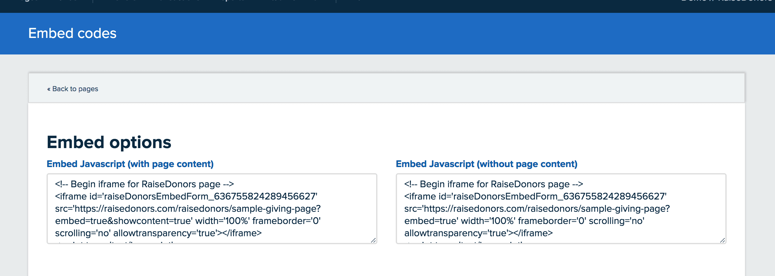Click the Embed codes page title
Screen dimensions: 775x276
click(72, 33)
